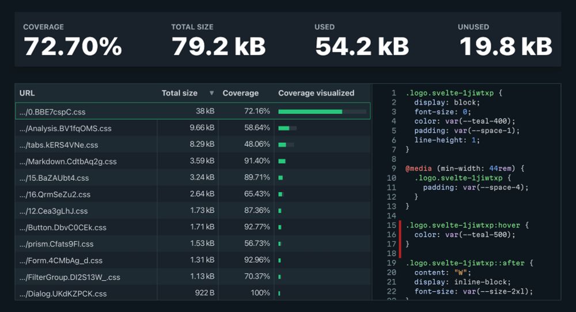
Task: Click the 91.40% coverage value
Action: [257, 161]
